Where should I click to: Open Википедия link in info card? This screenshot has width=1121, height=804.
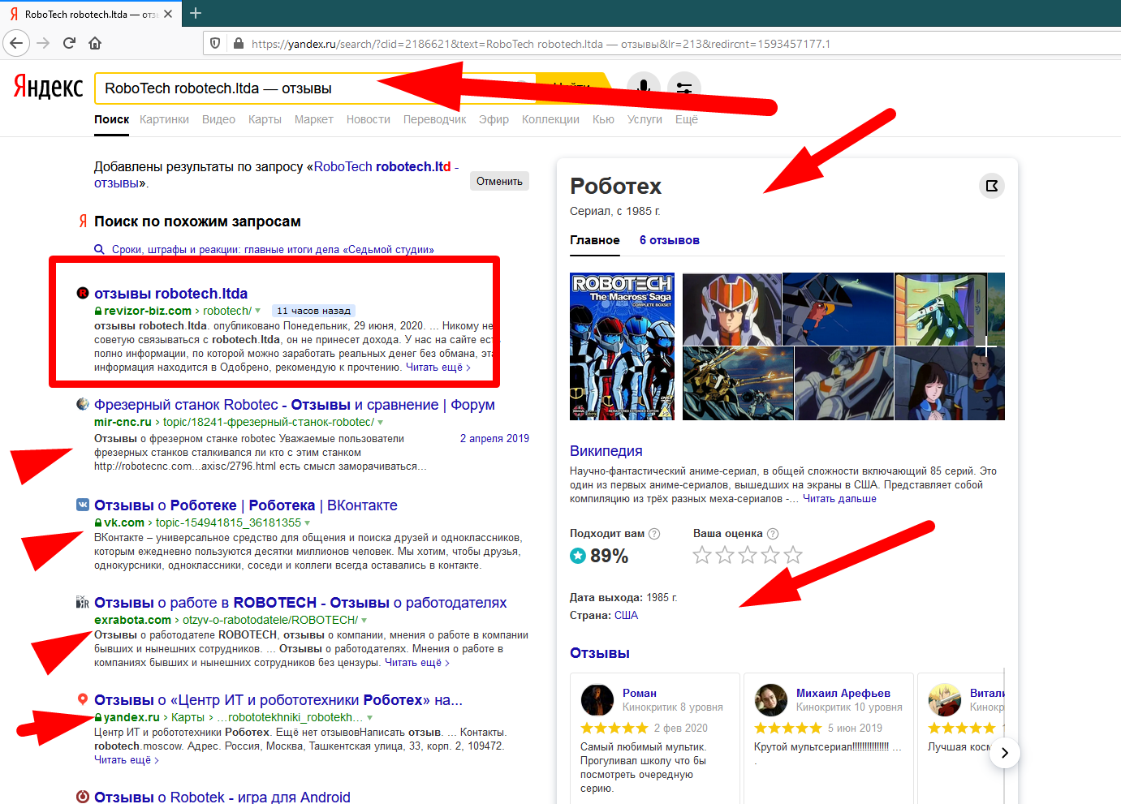[606, 451]
